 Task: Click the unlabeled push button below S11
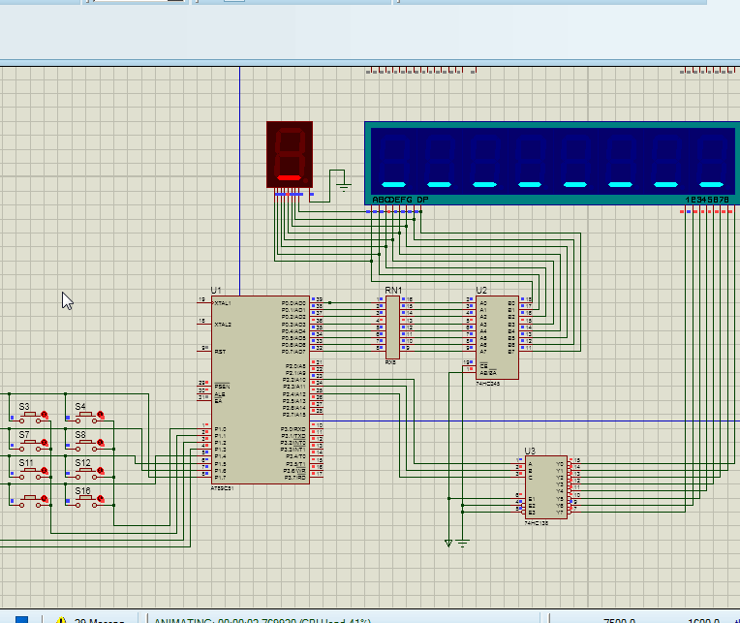[x=30, y=498]
